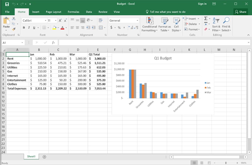Click the Delete cells button
252x165 pixels.
[x=192, y=24]
